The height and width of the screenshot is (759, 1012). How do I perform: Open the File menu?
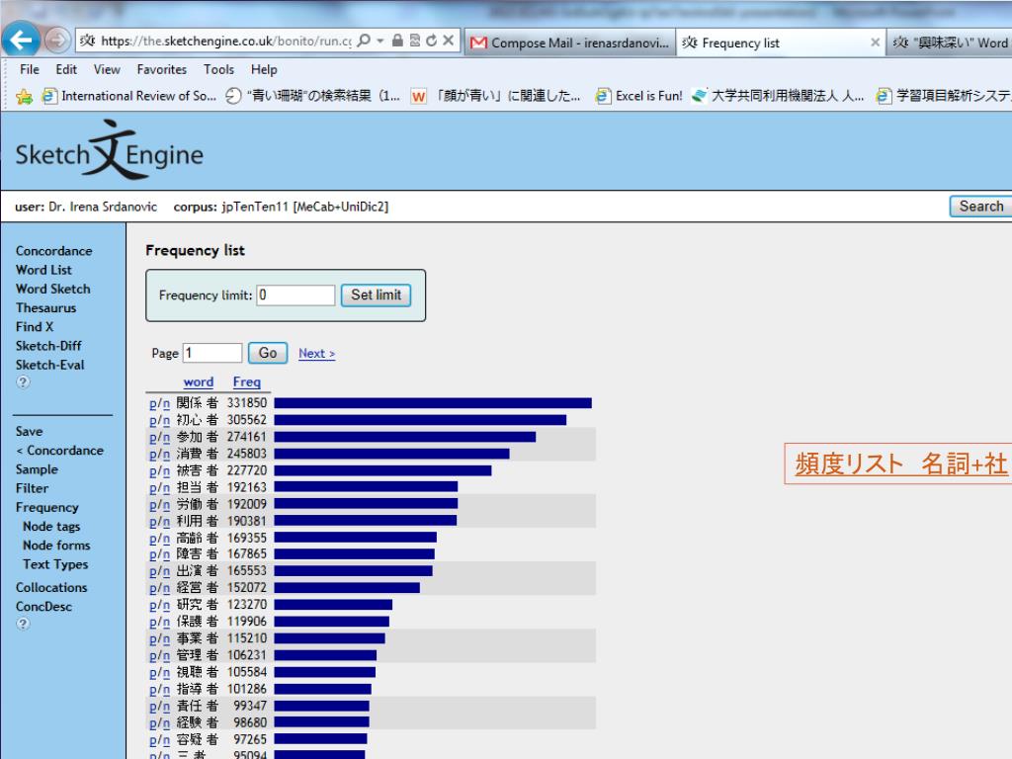coord(29,69)
